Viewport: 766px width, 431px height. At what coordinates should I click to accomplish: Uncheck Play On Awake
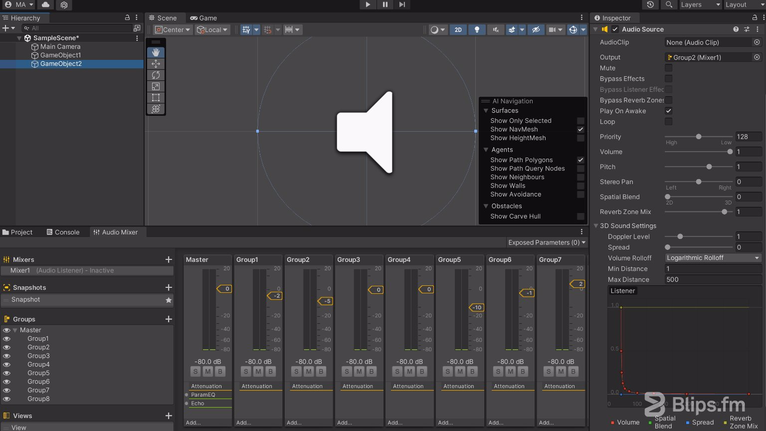(x=668, y=111)
